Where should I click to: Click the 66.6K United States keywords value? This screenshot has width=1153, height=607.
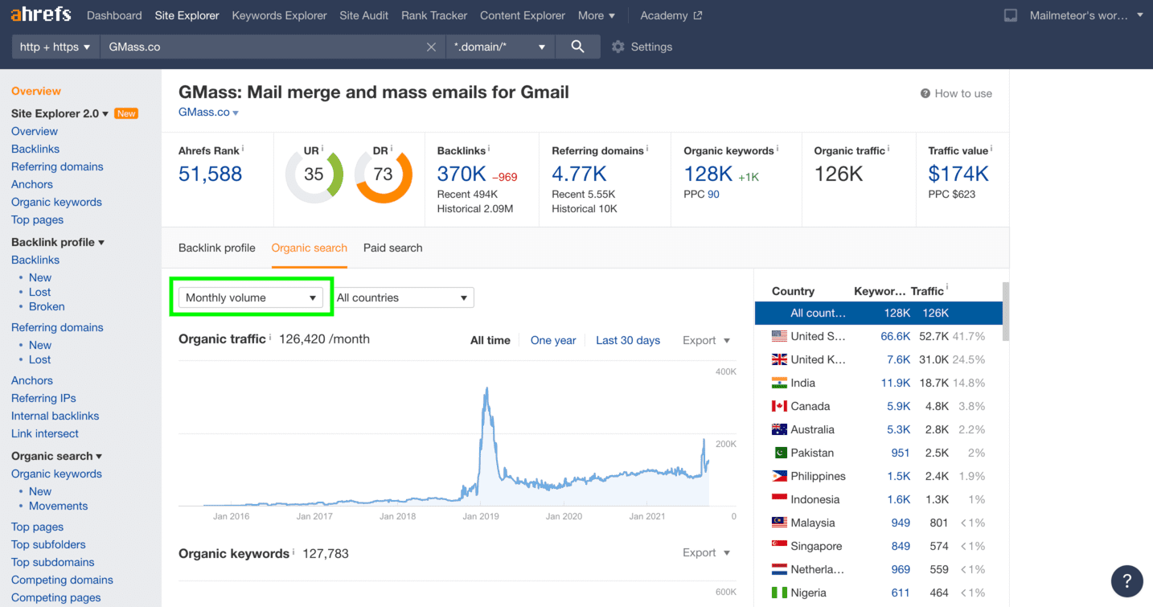(x=895, y=336)
